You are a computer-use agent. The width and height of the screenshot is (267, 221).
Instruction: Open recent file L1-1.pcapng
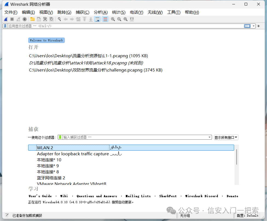coord(88,56)
